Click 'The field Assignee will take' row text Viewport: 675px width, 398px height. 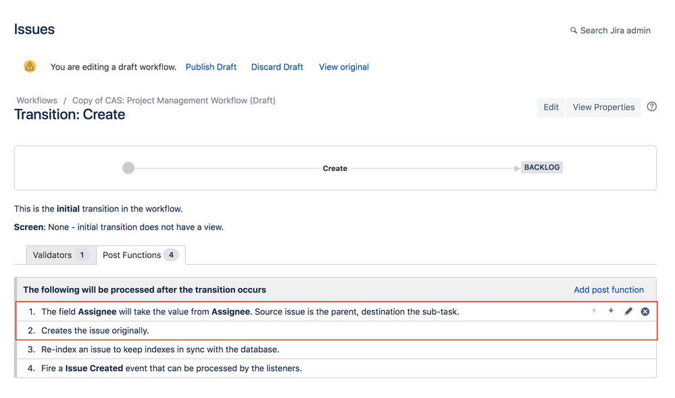pos(250,312)
